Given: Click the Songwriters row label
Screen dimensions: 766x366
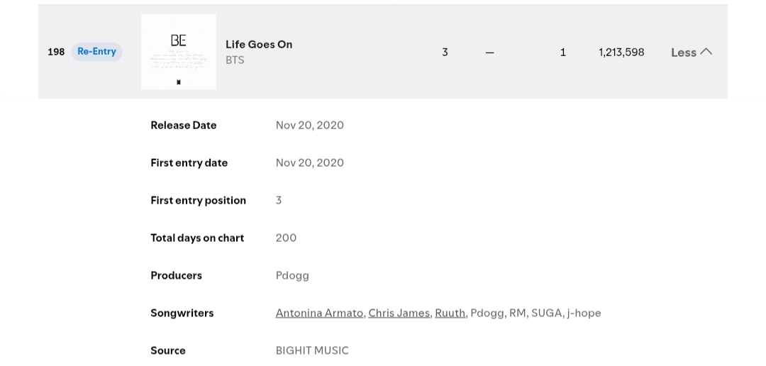Looking at the screenshot, I should point(182,313).
